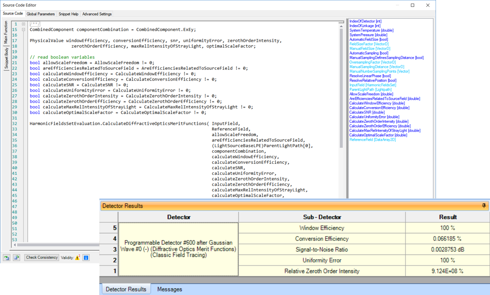
Task: Maximize the Source Code Editor window
Action: click(413, 5)
